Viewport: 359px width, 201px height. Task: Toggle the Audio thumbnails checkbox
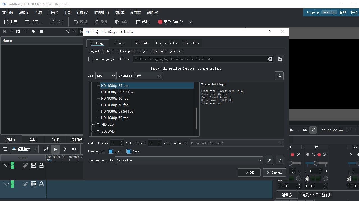pyautogui.click(x=129, y=151)
